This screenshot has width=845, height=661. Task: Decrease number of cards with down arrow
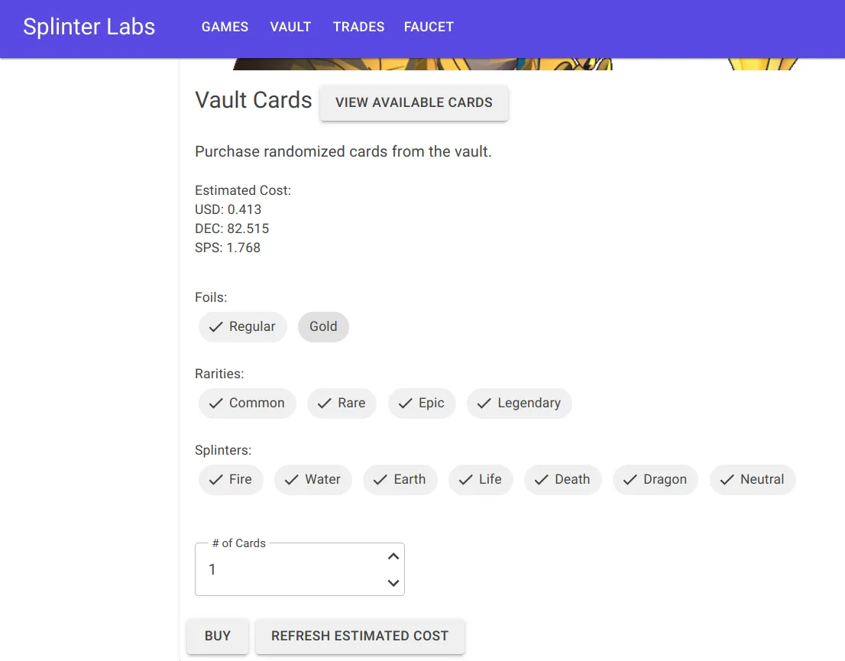coord(393,583)
